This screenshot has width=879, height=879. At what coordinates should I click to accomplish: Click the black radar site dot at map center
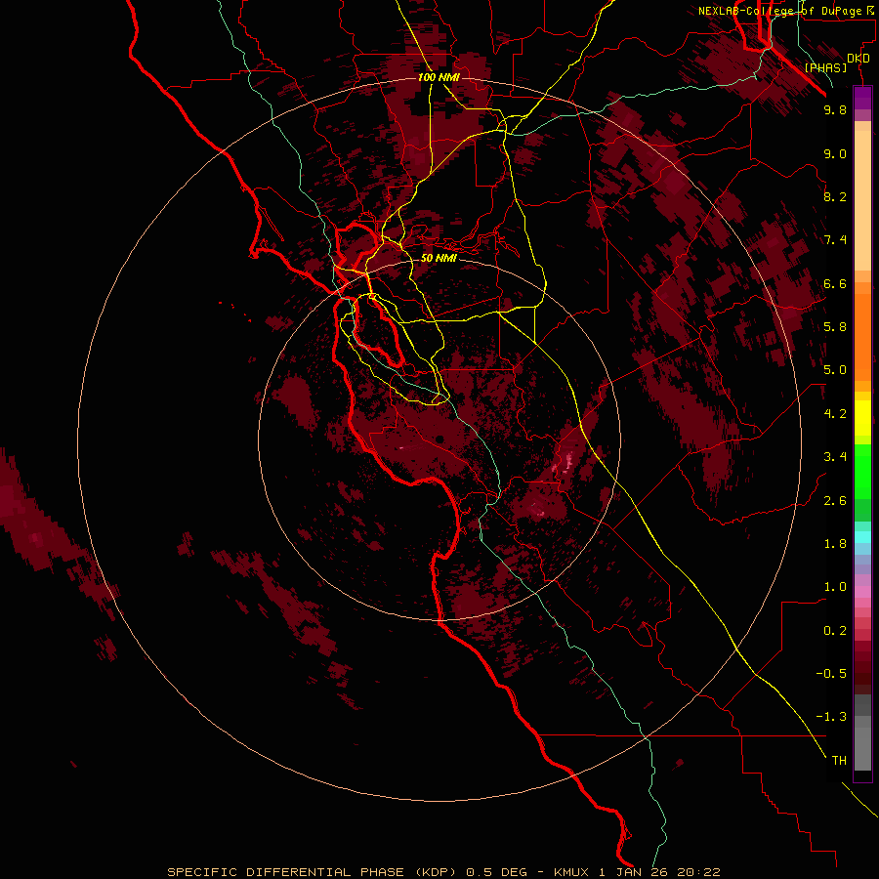click(439, 439)
